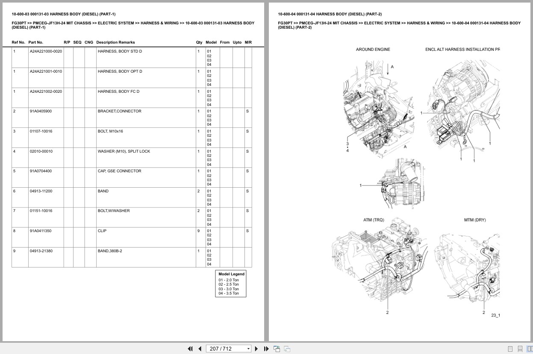Go to the previous page

click(x=200, y=348)
